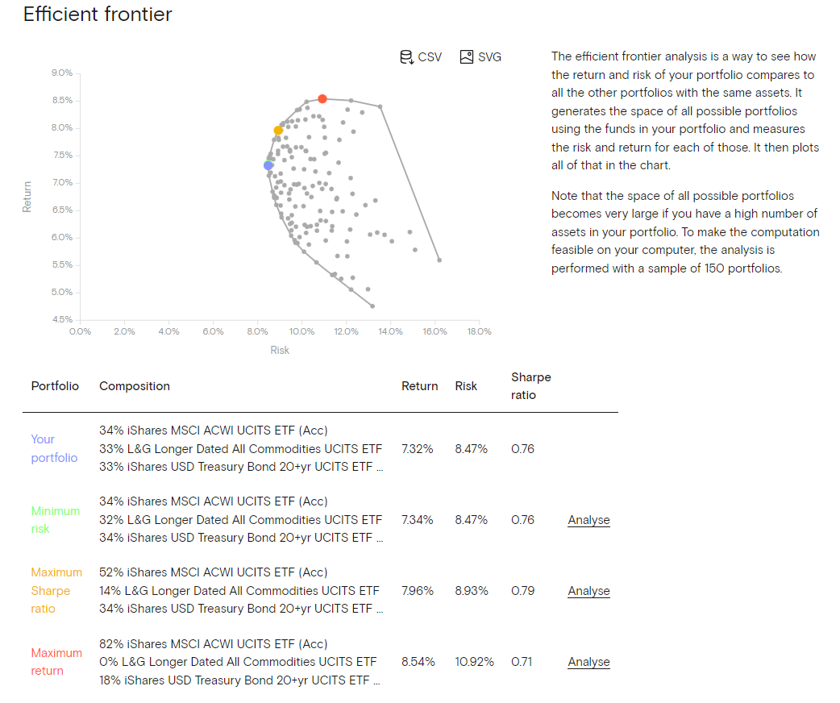This screenshot has width=840, height=703.
Task: Click the Risk column header in table
Action: [x=466, y=386]
